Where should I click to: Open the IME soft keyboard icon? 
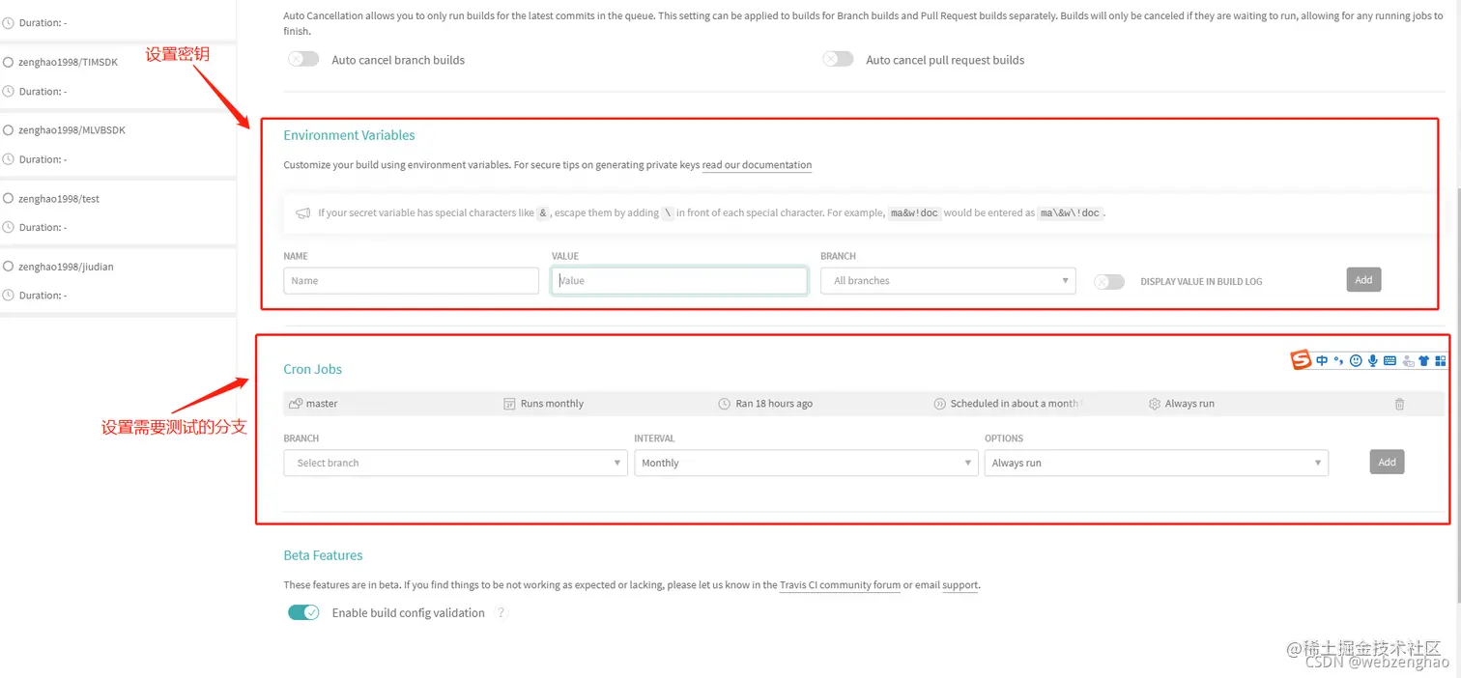[x=1389, y=361]
